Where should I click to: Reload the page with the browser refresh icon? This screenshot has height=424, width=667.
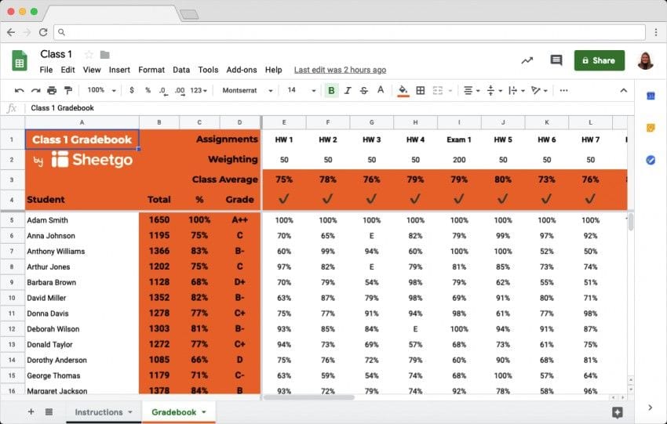43,32
